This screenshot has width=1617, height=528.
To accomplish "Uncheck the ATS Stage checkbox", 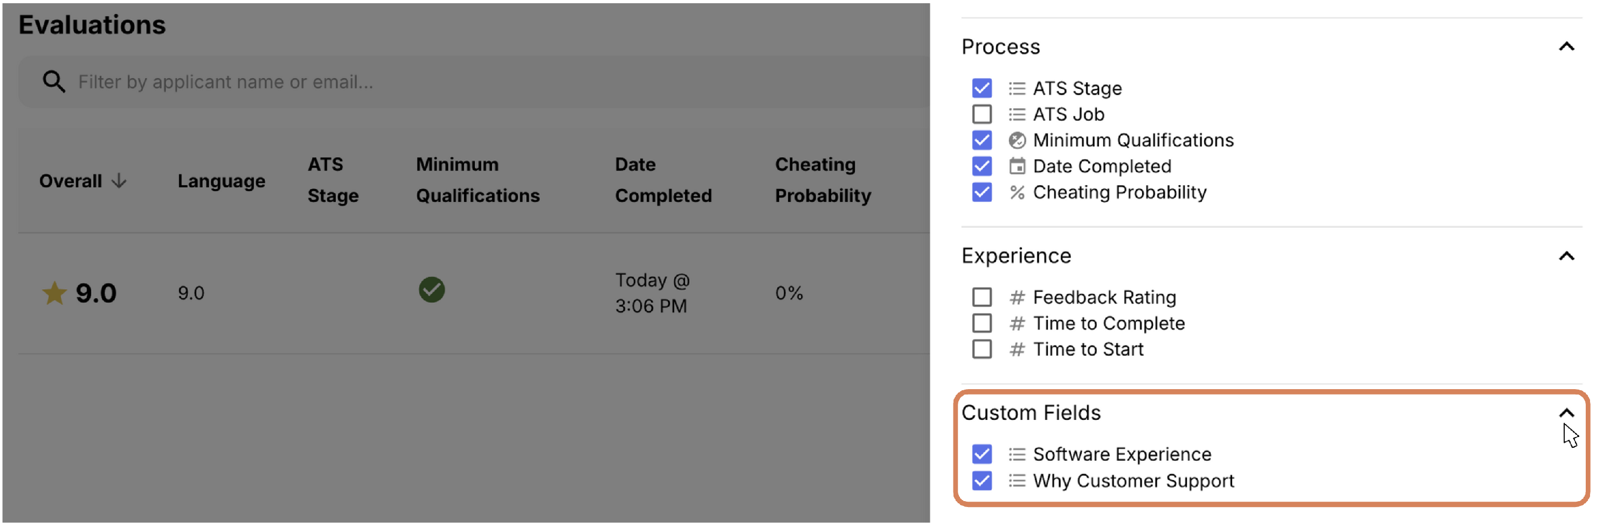I will (982, 88).
